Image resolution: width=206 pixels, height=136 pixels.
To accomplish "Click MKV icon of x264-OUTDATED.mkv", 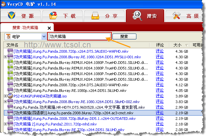I will click(x=10, y=119).
